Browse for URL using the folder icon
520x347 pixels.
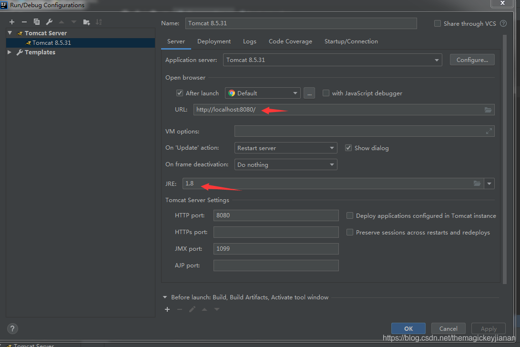pyautogui.click(x=488, y=110)
